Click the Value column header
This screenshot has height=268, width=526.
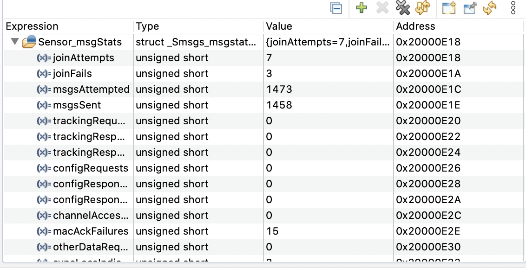pos(279,26)
